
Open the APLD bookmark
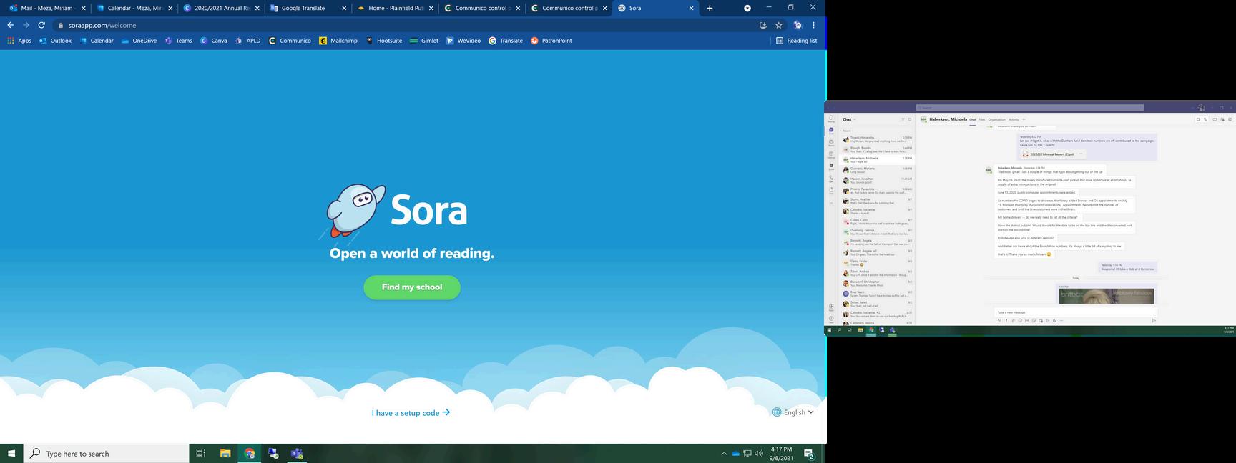point(247,41)
